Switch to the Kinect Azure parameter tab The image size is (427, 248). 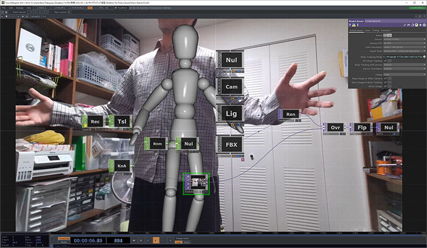(356, 31)
